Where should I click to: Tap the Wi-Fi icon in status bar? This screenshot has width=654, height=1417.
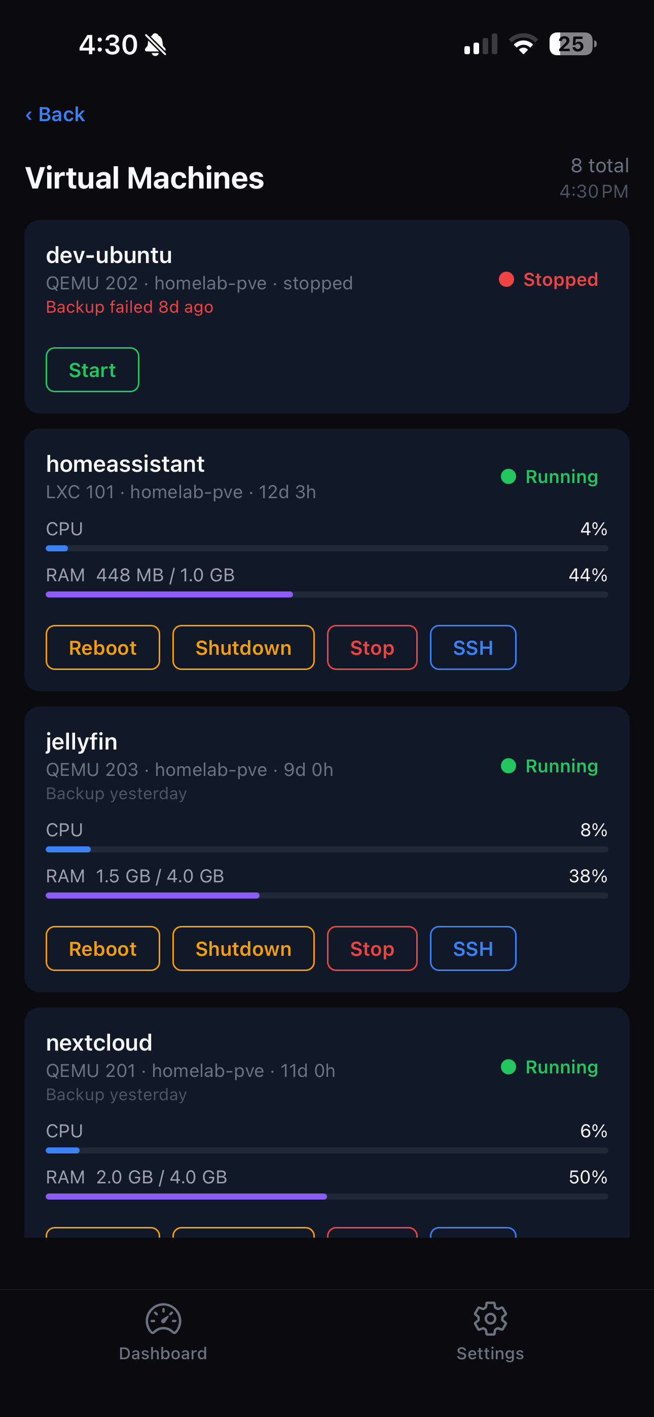click(x=523, y=44)
